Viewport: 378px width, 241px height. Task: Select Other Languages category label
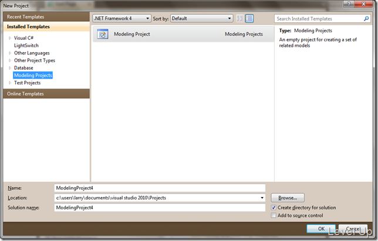32,53
